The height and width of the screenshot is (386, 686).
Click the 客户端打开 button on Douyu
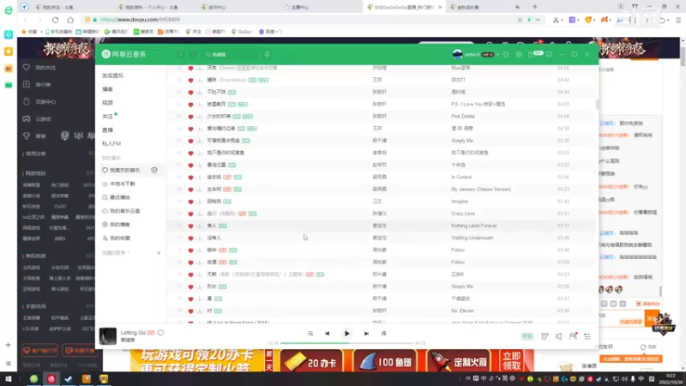coord(40,351)
